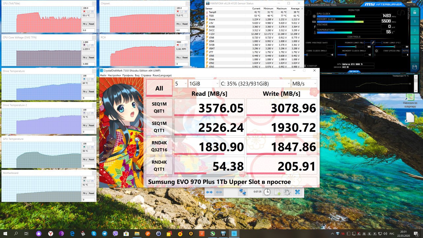This screenshot has height=238, width=423.
Task: Click max value field 4000 on PCH graph
Action: [x=182, y=42]
